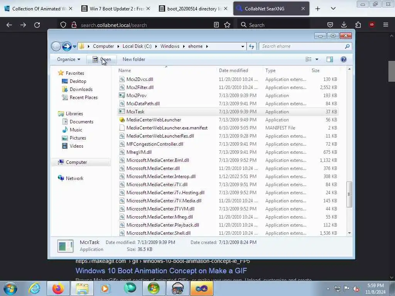The width and height of the screenshot is (395, 296).
Task: Open the Firefox list all tabs dropdown
Action: coord(333,9)
